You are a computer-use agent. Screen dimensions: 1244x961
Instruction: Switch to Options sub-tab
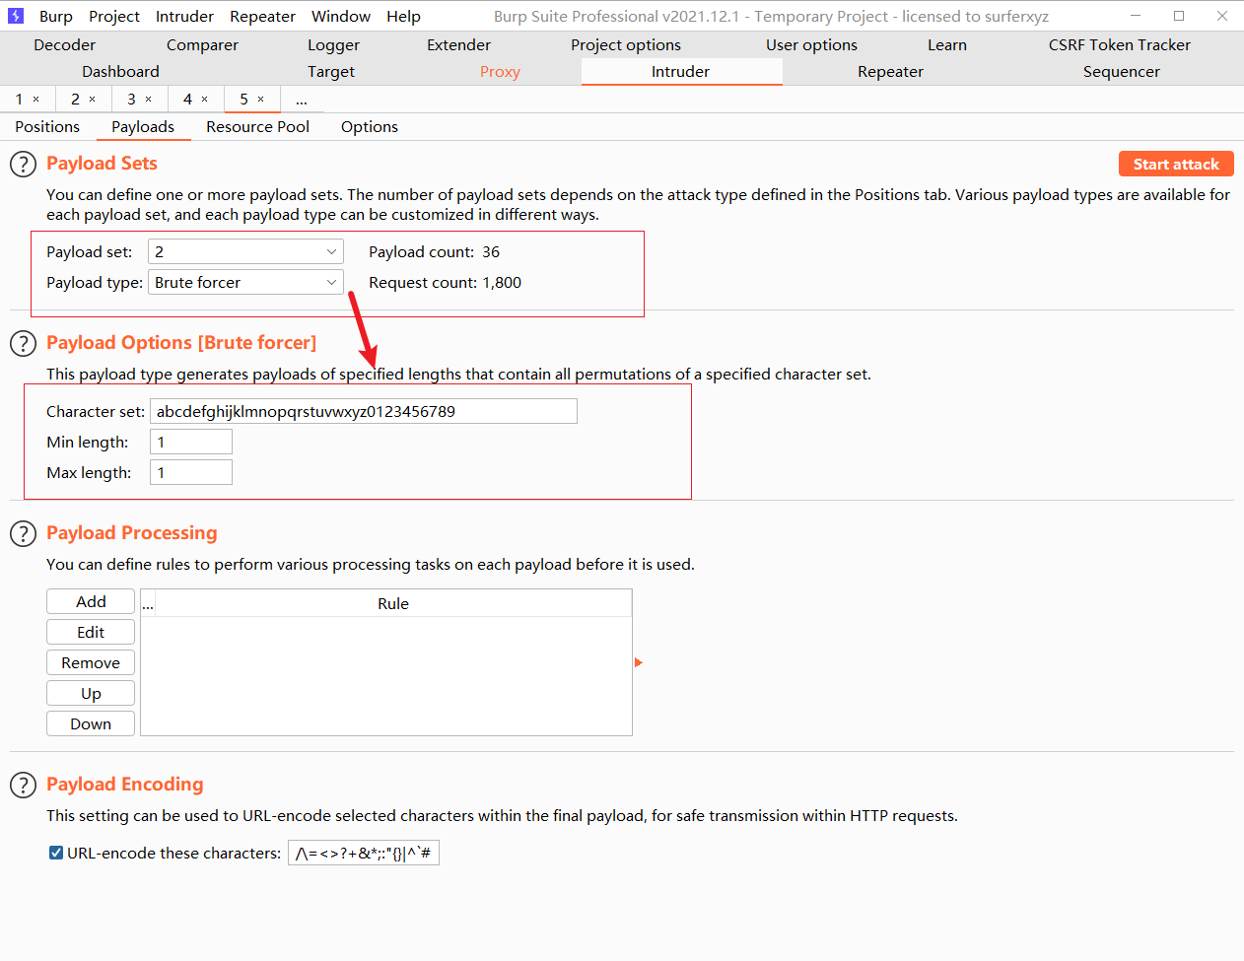point(370,127)
